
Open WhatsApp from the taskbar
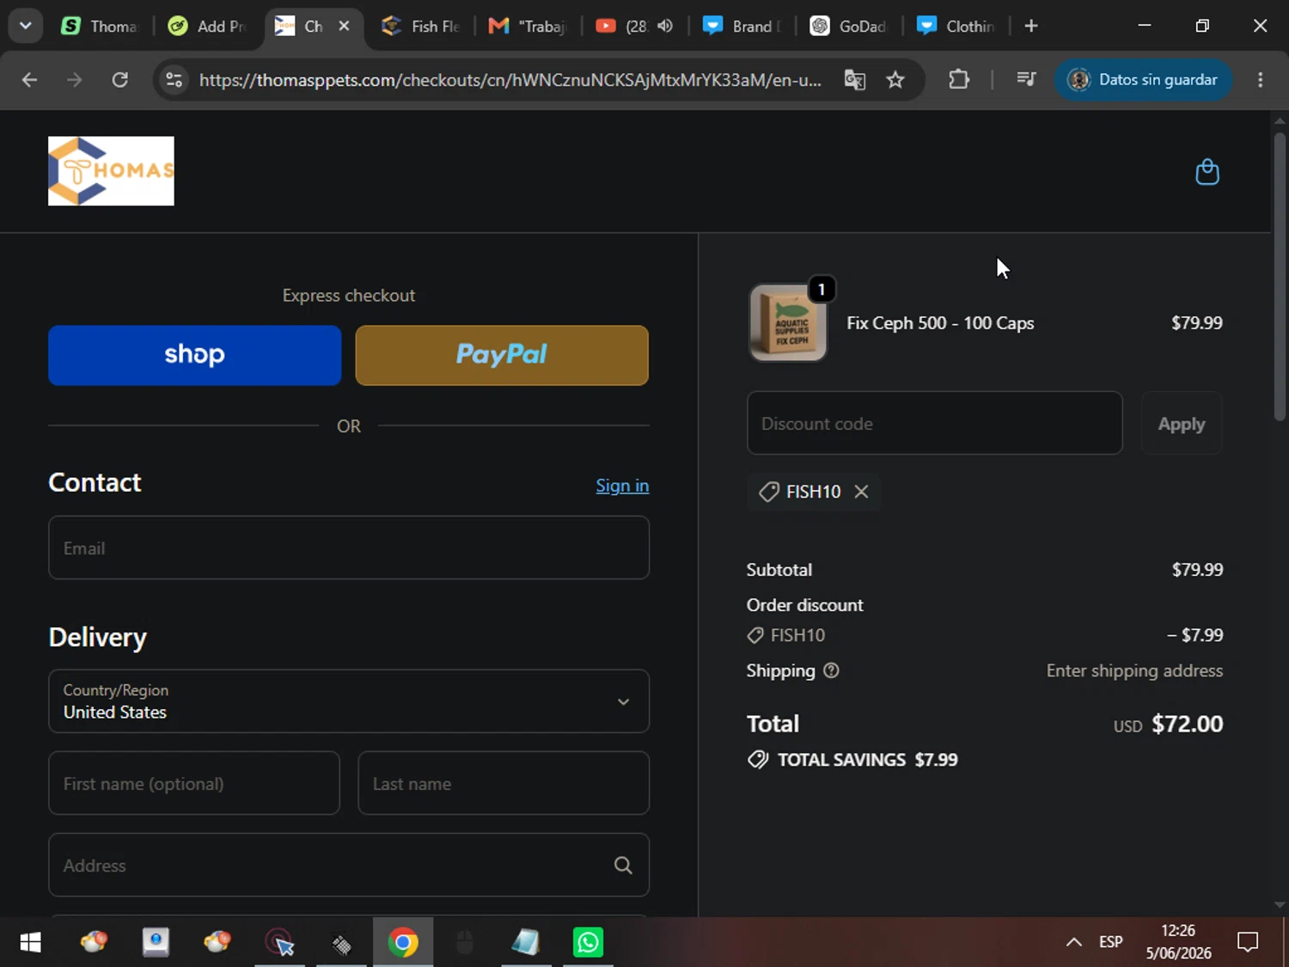coord(589,943)
